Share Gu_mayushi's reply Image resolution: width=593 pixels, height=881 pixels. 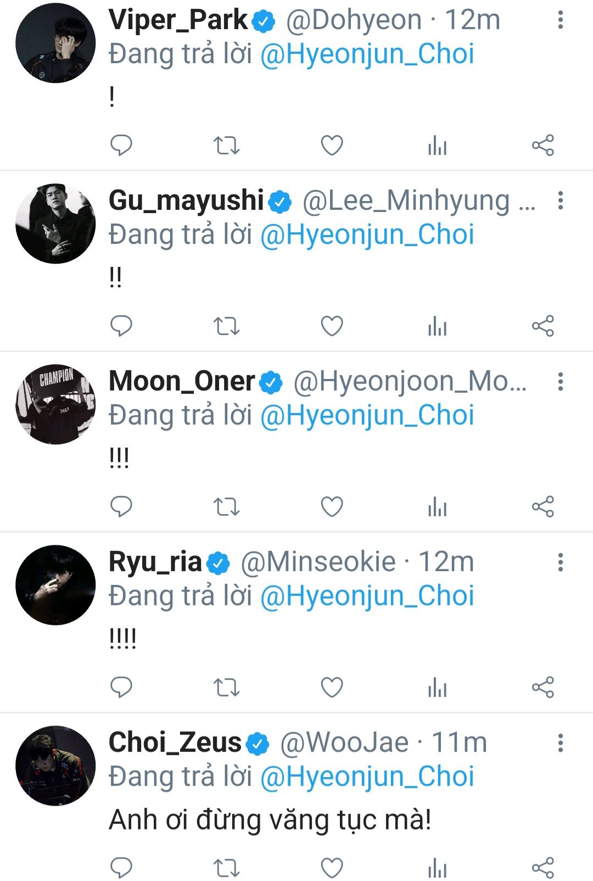click(542, 326)
